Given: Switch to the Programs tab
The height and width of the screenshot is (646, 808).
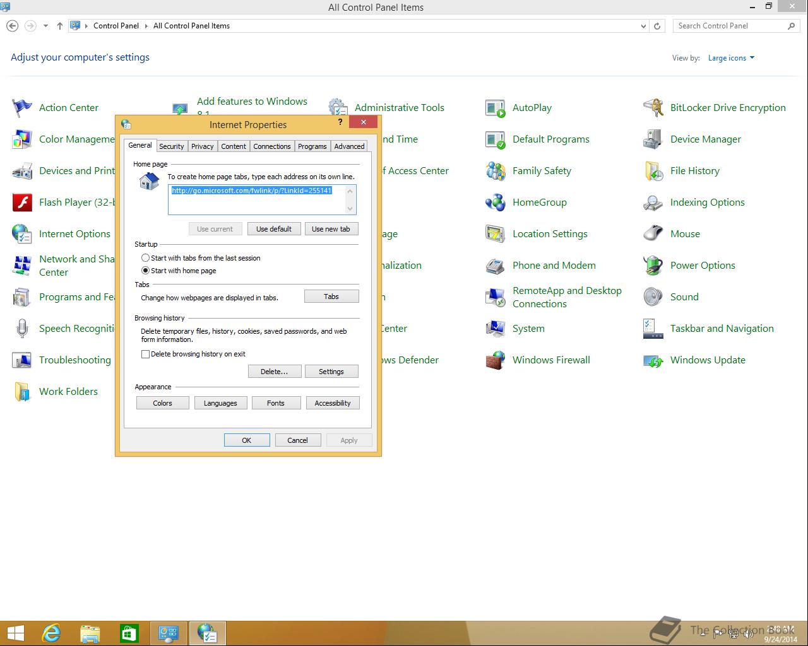Looking at the screenshot, I should click(x=312, y=146).
